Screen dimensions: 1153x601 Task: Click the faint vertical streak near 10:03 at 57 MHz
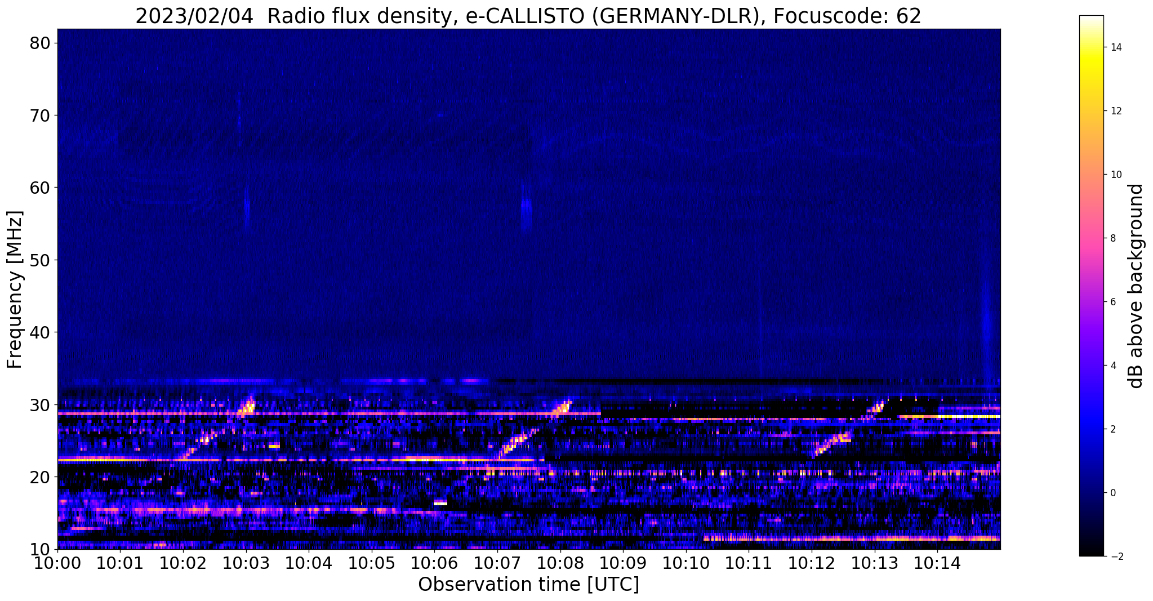(x=247, y=207)
